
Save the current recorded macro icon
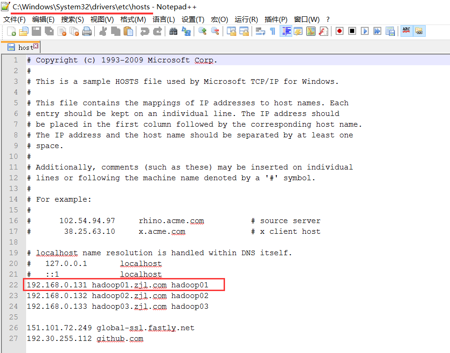coord(390,31)
